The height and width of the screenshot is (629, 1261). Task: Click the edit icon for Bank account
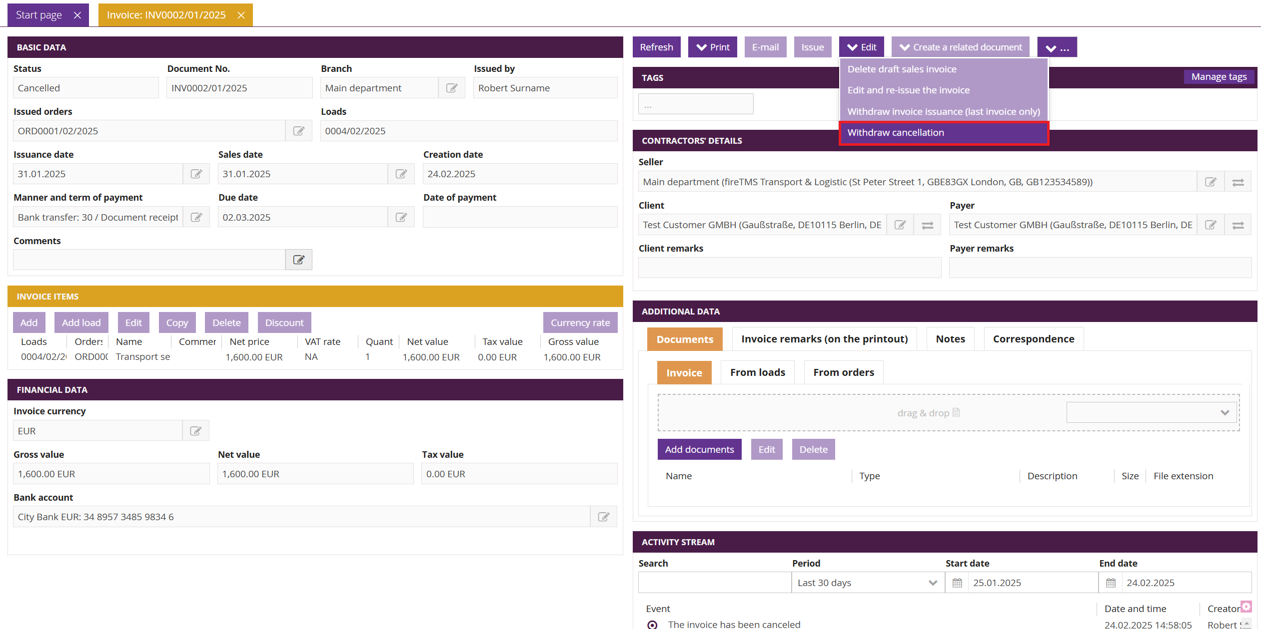pyautogui.click(x=603, y=517)
